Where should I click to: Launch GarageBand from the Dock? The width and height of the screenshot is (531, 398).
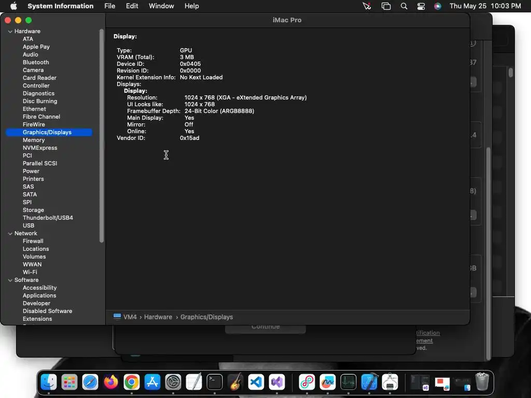coord(235,382)
